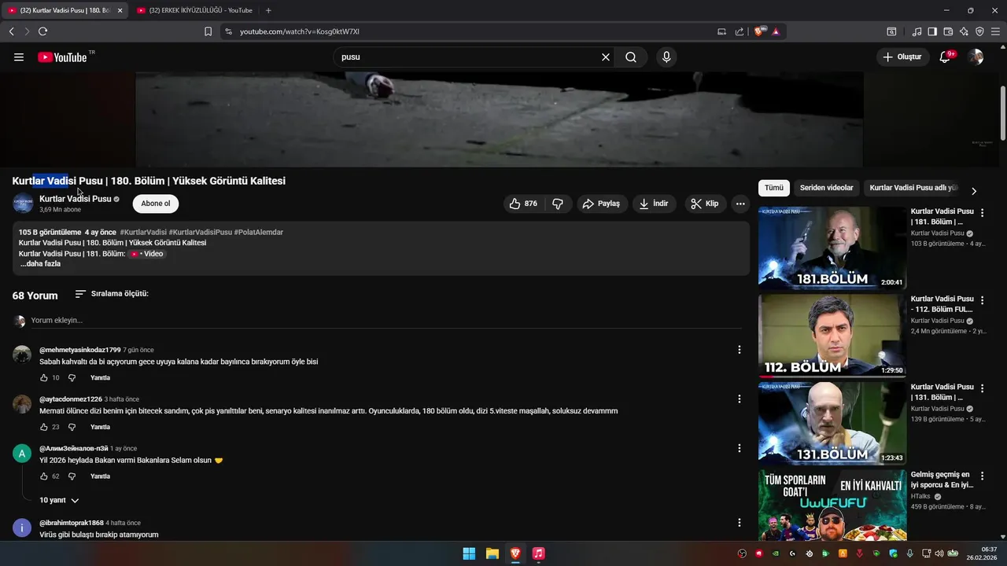Viewport: 1007px width, 566px height.
Task: Open more actions menu beside Klip
Action: (740, 204)
